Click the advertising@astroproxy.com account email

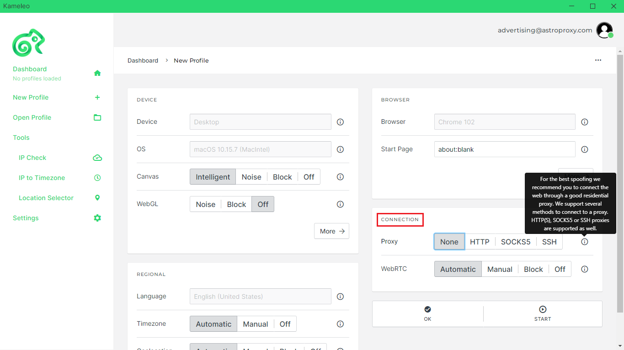pos(545,30)
